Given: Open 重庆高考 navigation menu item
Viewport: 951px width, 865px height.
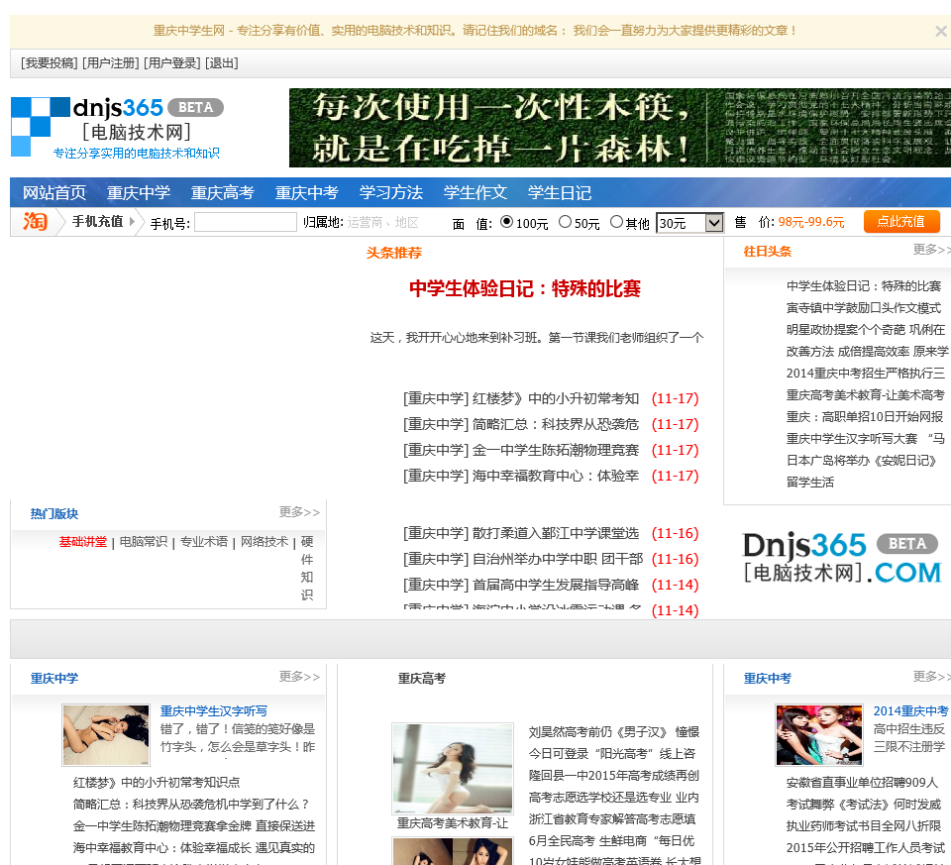Looking at the screenshot, I should (x=223, y=193).
